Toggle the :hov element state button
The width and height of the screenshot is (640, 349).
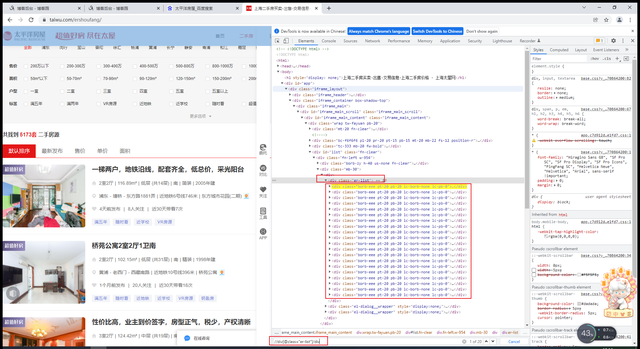595,58
